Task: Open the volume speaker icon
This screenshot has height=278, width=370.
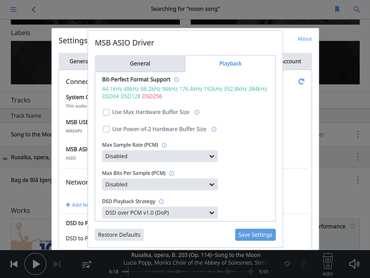Action: click(354, 264)
